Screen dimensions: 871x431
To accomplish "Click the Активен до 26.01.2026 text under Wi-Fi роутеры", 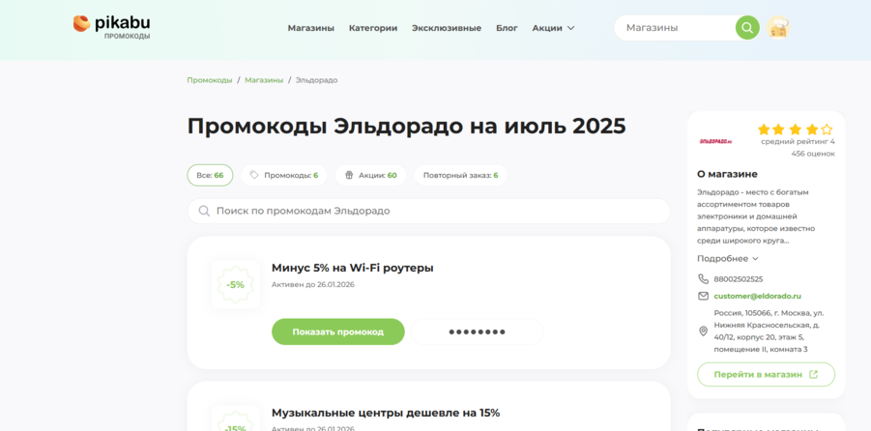I will (x=313, y=284).
